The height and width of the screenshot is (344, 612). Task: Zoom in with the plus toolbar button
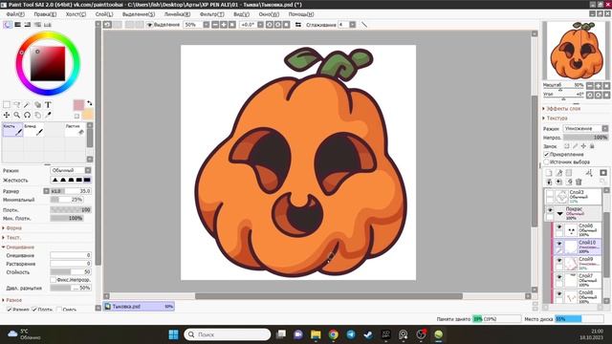pyautogui.click(x=224, y=25)
